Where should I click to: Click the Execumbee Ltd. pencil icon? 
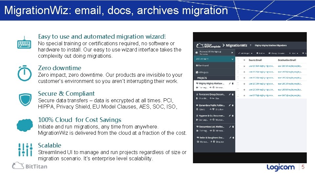click(230, 127)
